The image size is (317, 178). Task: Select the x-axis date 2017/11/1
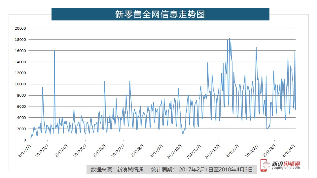click(x=194, y=151)
